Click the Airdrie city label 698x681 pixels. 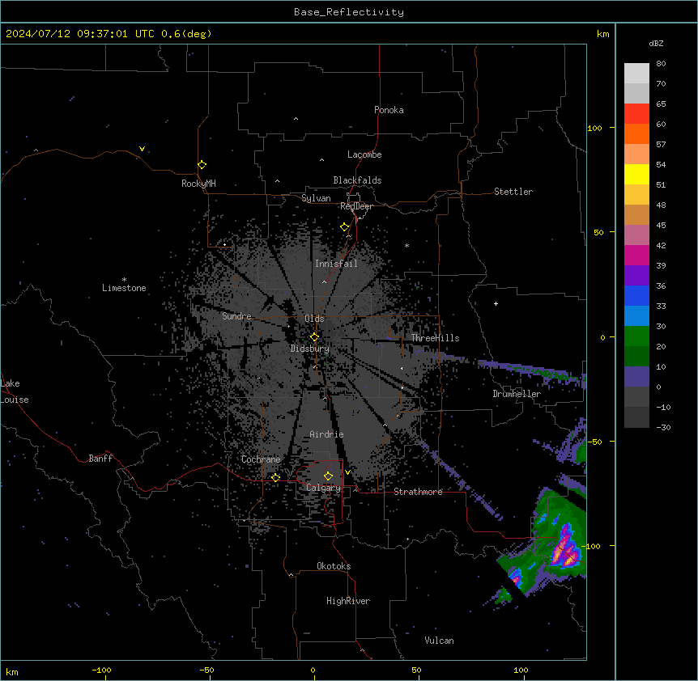click(327, 434)
